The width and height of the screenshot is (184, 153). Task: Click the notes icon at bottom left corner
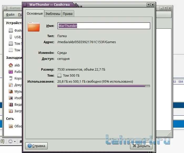click(x=2, y=141)
